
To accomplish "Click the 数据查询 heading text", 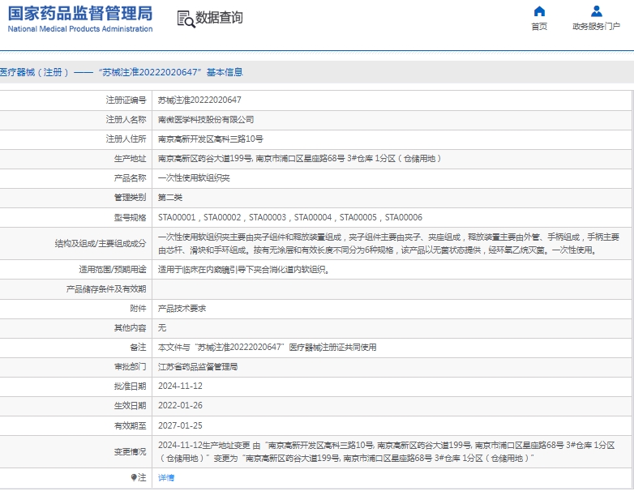I will (x=219, y=18).
